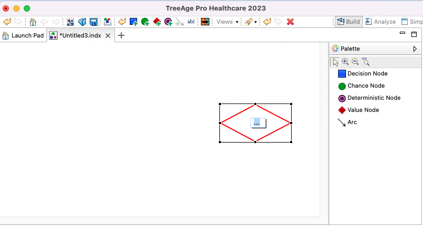Zoom out using the palette magnifier
The image size is (423, 226).
(355, 62)
